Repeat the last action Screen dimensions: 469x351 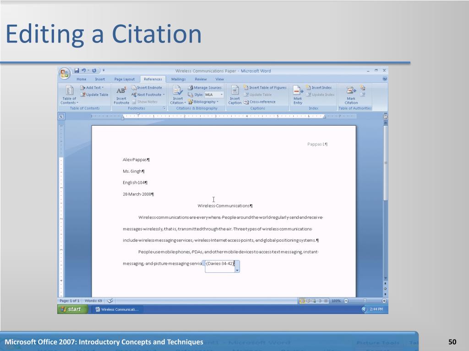coord(94,70)
